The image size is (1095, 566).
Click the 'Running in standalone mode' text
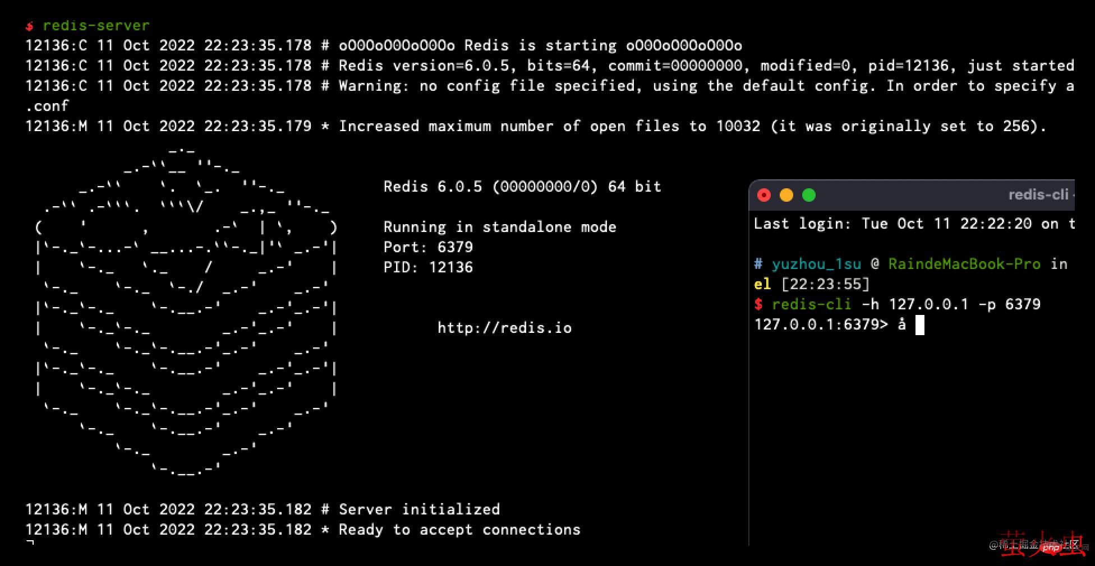tap(499, 227)
